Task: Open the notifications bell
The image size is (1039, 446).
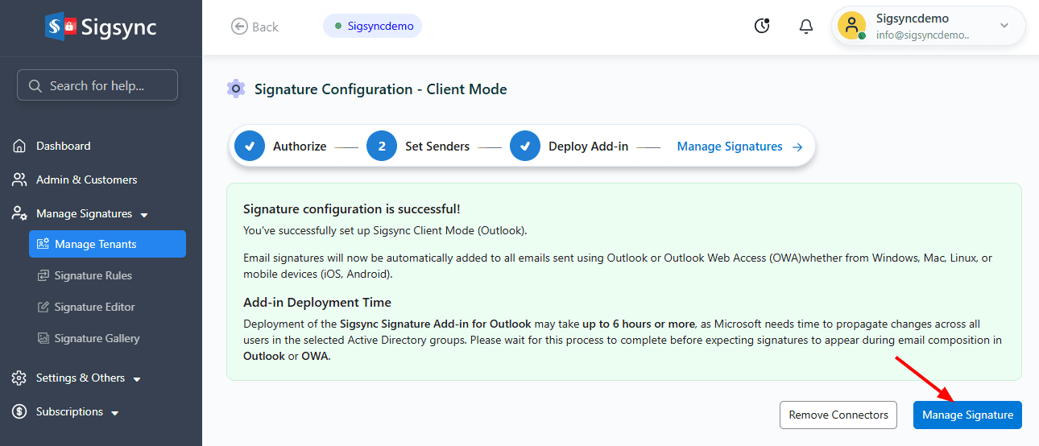Action: 805,27
